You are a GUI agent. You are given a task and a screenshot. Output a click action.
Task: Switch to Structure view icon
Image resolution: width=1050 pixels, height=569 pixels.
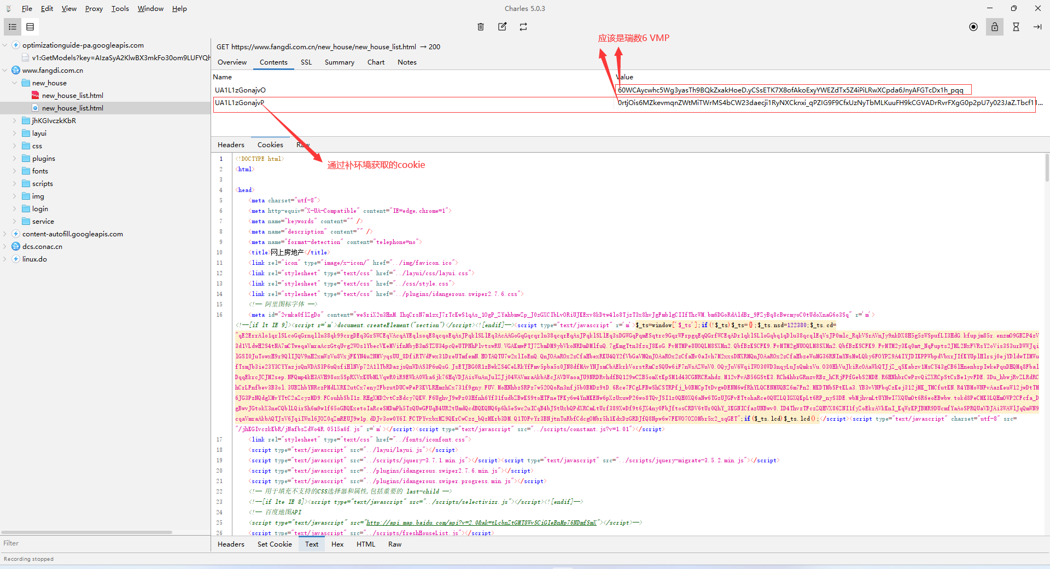pyautogui.click(x=12, y=27)
